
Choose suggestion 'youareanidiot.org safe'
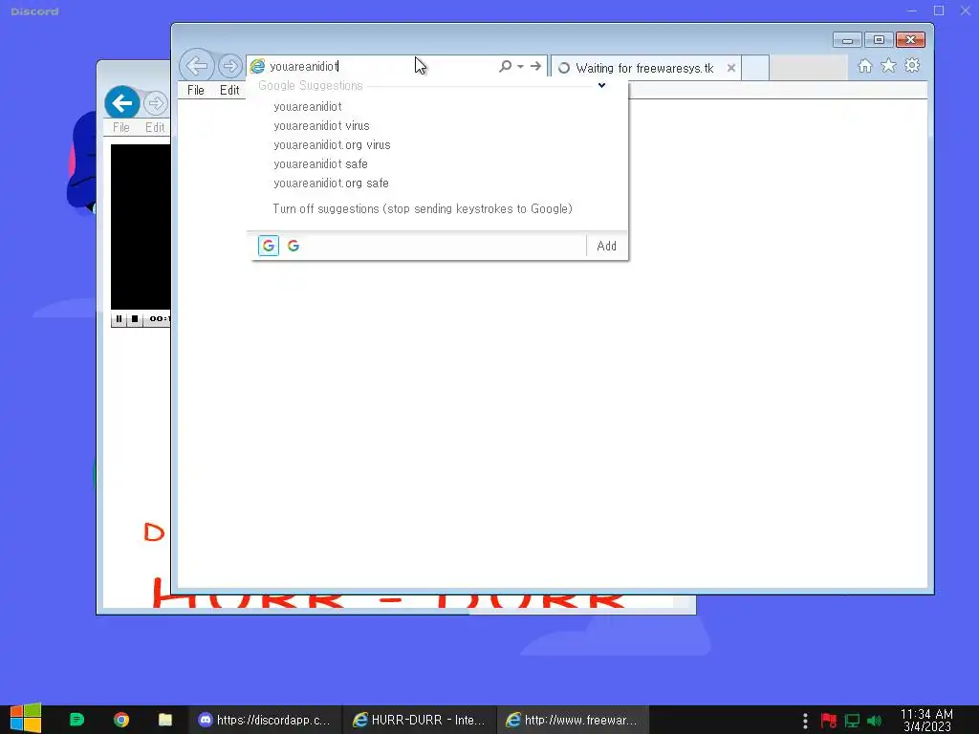[x=331, y=183]
